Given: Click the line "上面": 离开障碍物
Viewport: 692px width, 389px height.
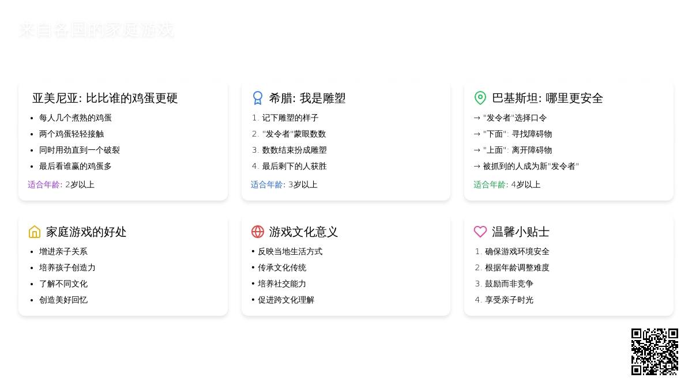Looking at the screenshot, I should coord(513,150).
